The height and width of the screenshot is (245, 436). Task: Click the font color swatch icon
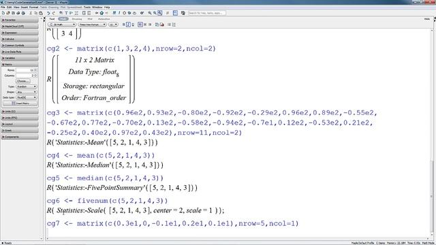click(157, 24)
